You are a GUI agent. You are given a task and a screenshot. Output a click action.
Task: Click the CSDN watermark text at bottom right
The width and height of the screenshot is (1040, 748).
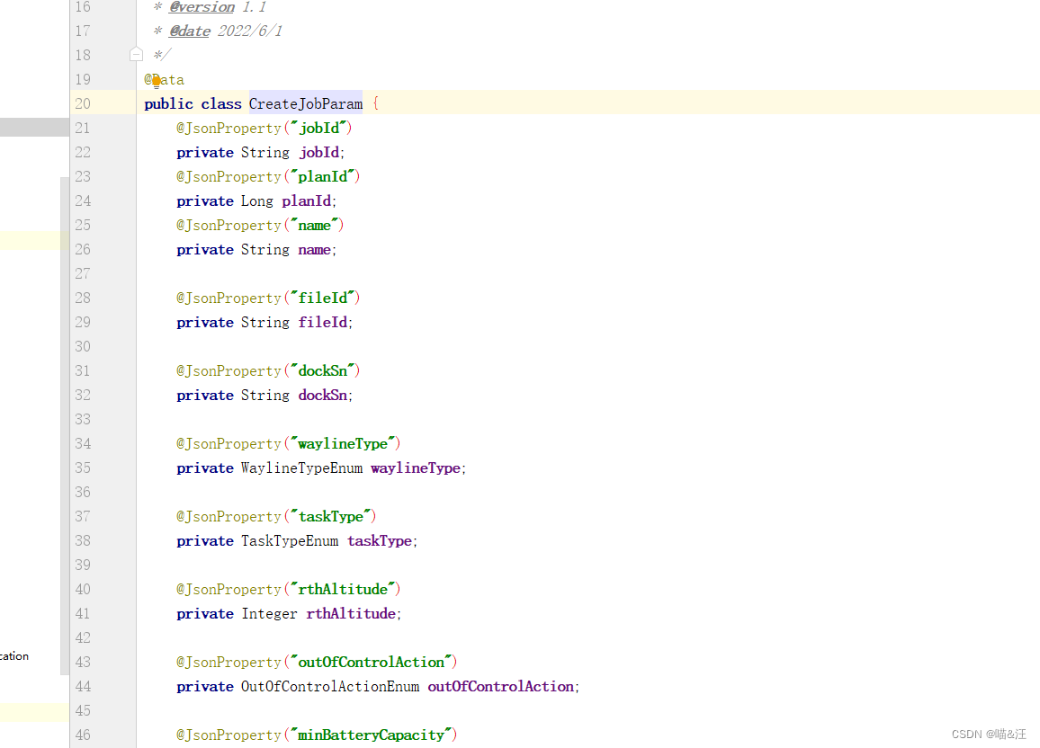click(988, 734)
